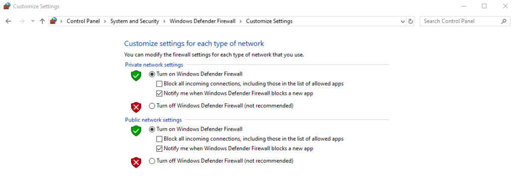The height and width of the screenshot is (187, 516).
Task: Click the Up to parent folder arrow
Action: pos(42,21)
